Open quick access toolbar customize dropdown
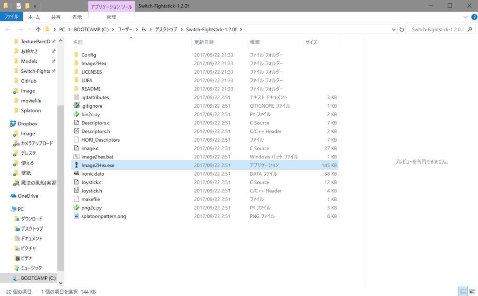Screen dimensions: 478x296 tap(35, 6)
